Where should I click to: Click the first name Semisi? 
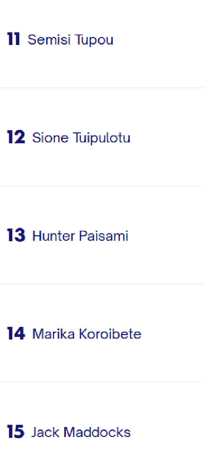(49, 39)
